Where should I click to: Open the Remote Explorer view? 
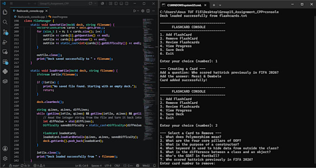pos(5,52)
